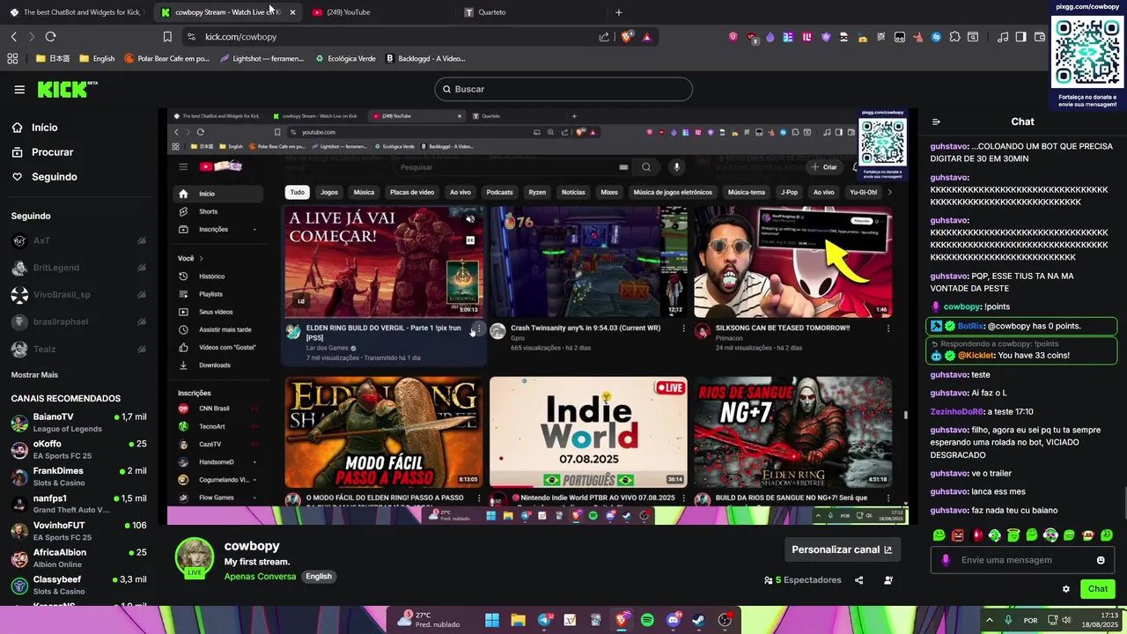The height and width of the screenshot is (634, 1127).
Task: Toggle the browser sidebar panel icon
Action: pyautogui.click(x=1021, y=37)
